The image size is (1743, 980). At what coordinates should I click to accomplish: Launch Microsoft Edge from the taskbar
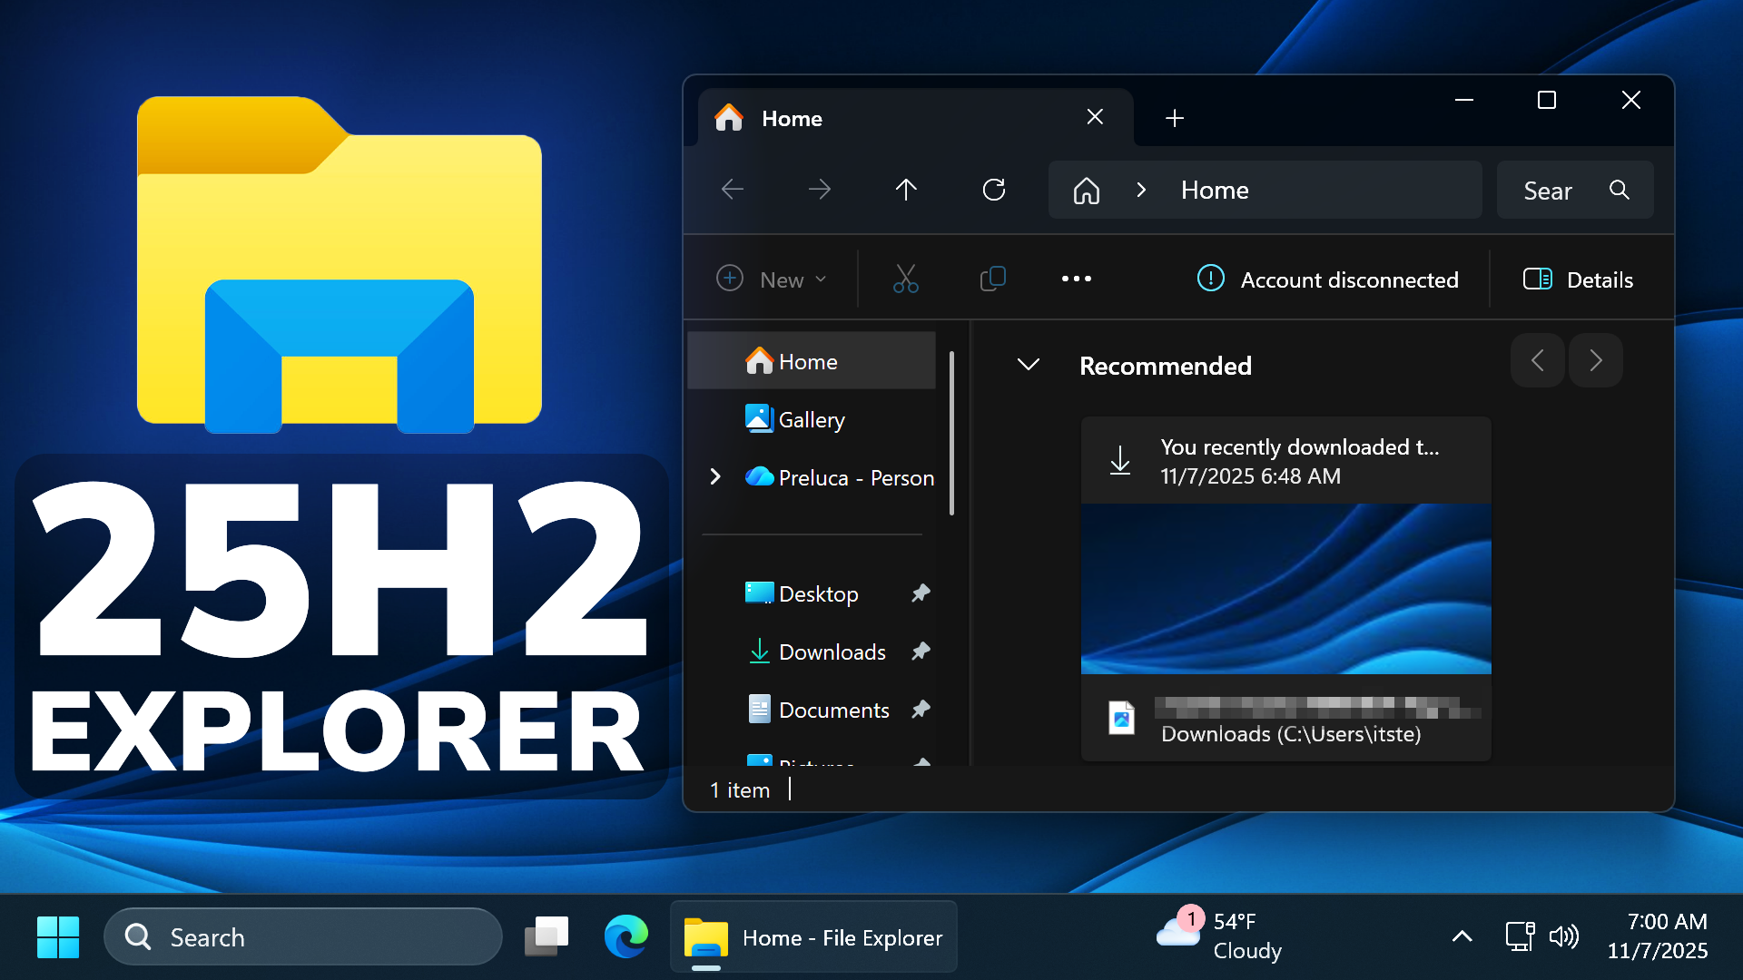625,936
